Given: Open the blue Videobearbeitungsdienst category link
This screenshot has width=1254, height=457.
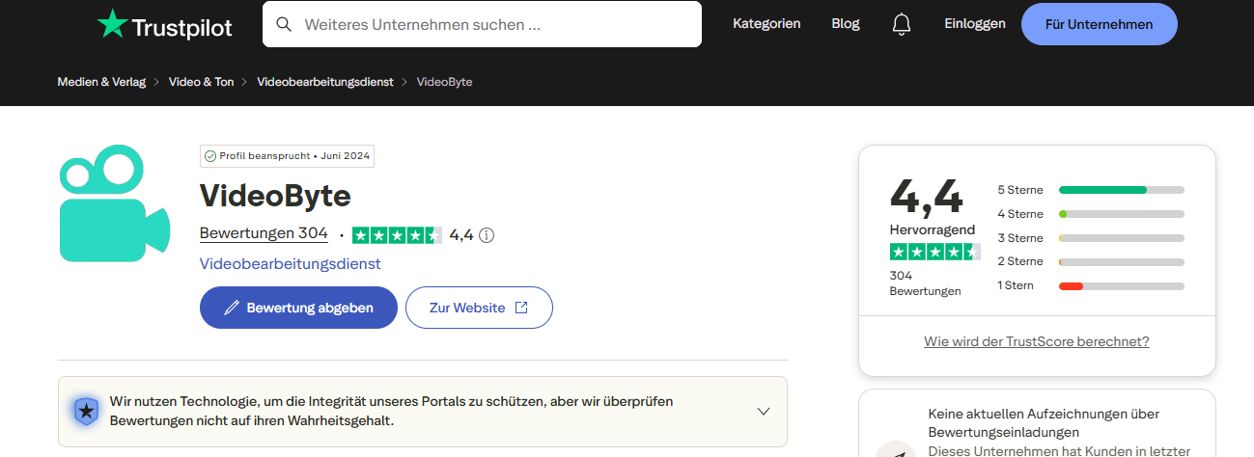Looking at the screenshot, I should click(x=291, y=263).
